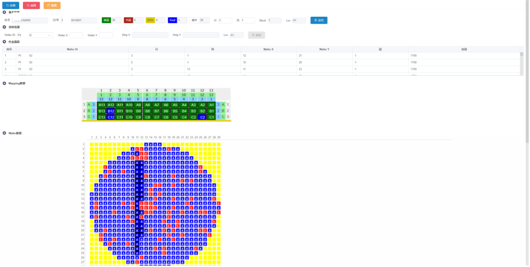This screenshot has height=267, width=530.
Task: Click the blue Xout legend swatch
Action: (x=173, y=20)
